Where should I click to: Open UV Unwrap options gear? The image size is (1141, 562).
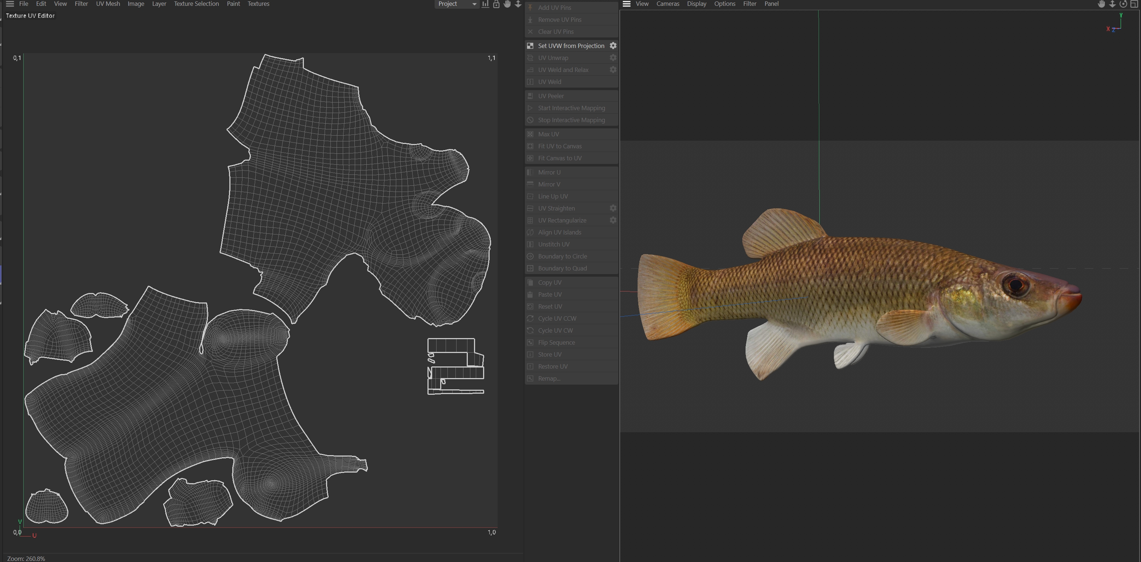(x=613, y=57)
